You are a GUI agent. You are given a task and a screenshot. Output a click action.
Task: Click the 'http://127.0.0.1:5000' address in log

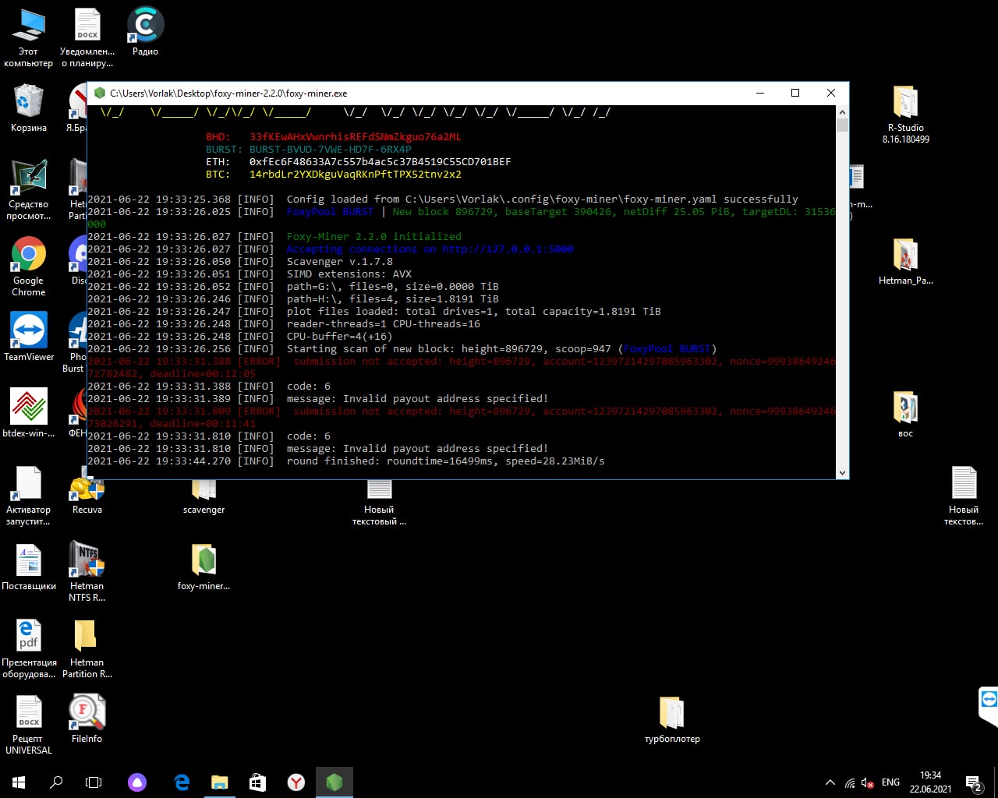[x=508, y=249]
